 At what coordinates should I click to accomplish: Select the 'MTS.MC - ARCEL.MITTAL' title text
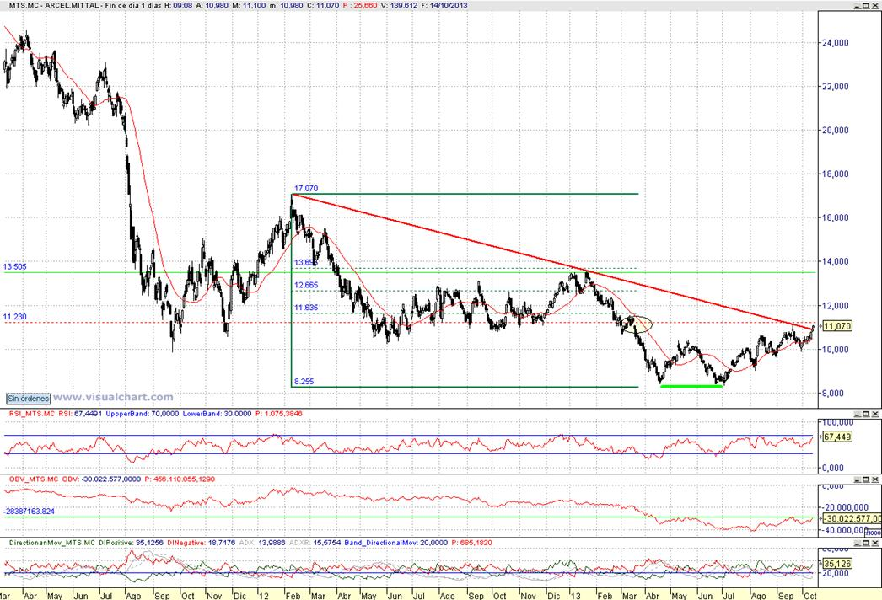tap(55, 5)
